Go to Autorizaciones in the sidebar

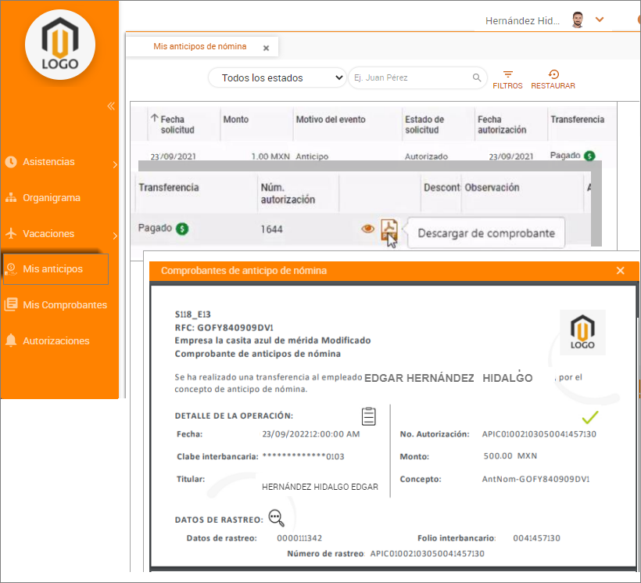coord(56,341)
